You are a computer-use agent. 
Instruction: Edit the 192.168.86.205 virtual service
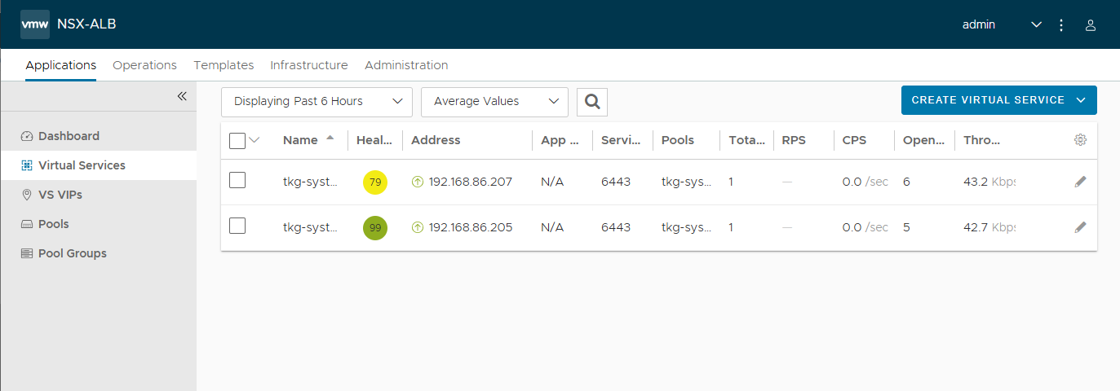pyautogui.click(x=1080, y=227)
